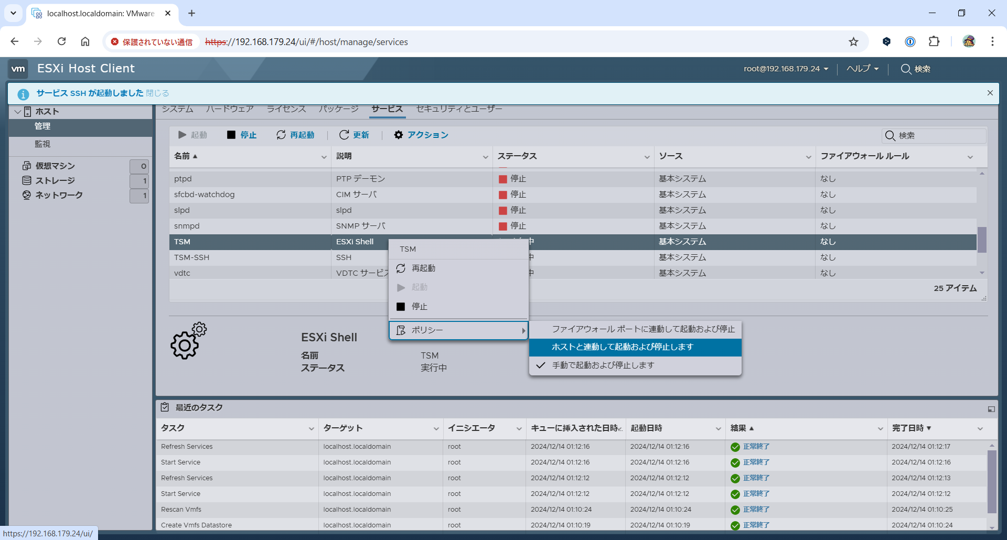
Task: Click the services table vertical scrollbar thumb
Action: coord(982,240)
